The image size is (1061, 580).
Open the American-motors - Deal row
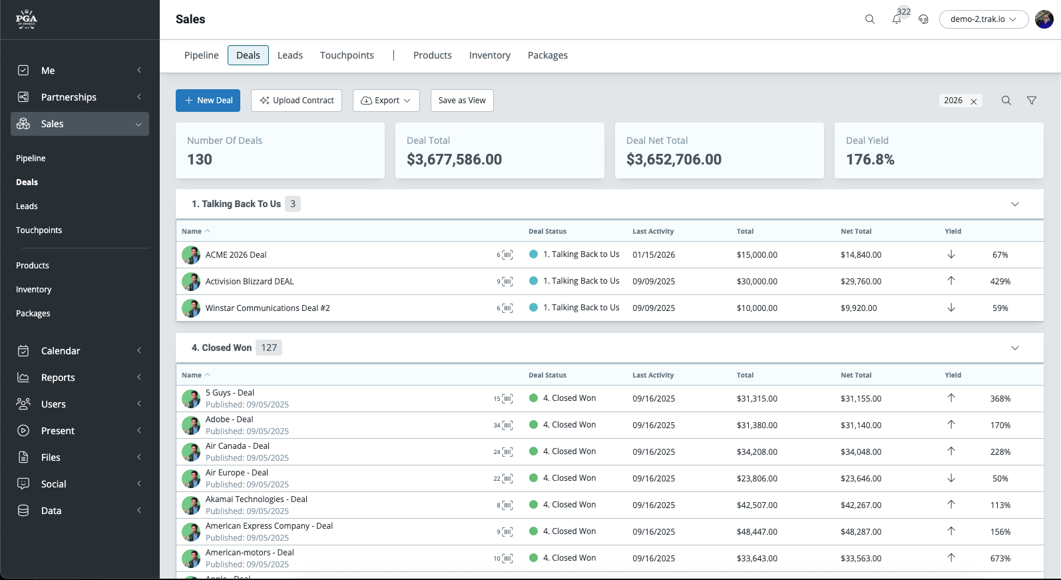[x=610, y=559]
